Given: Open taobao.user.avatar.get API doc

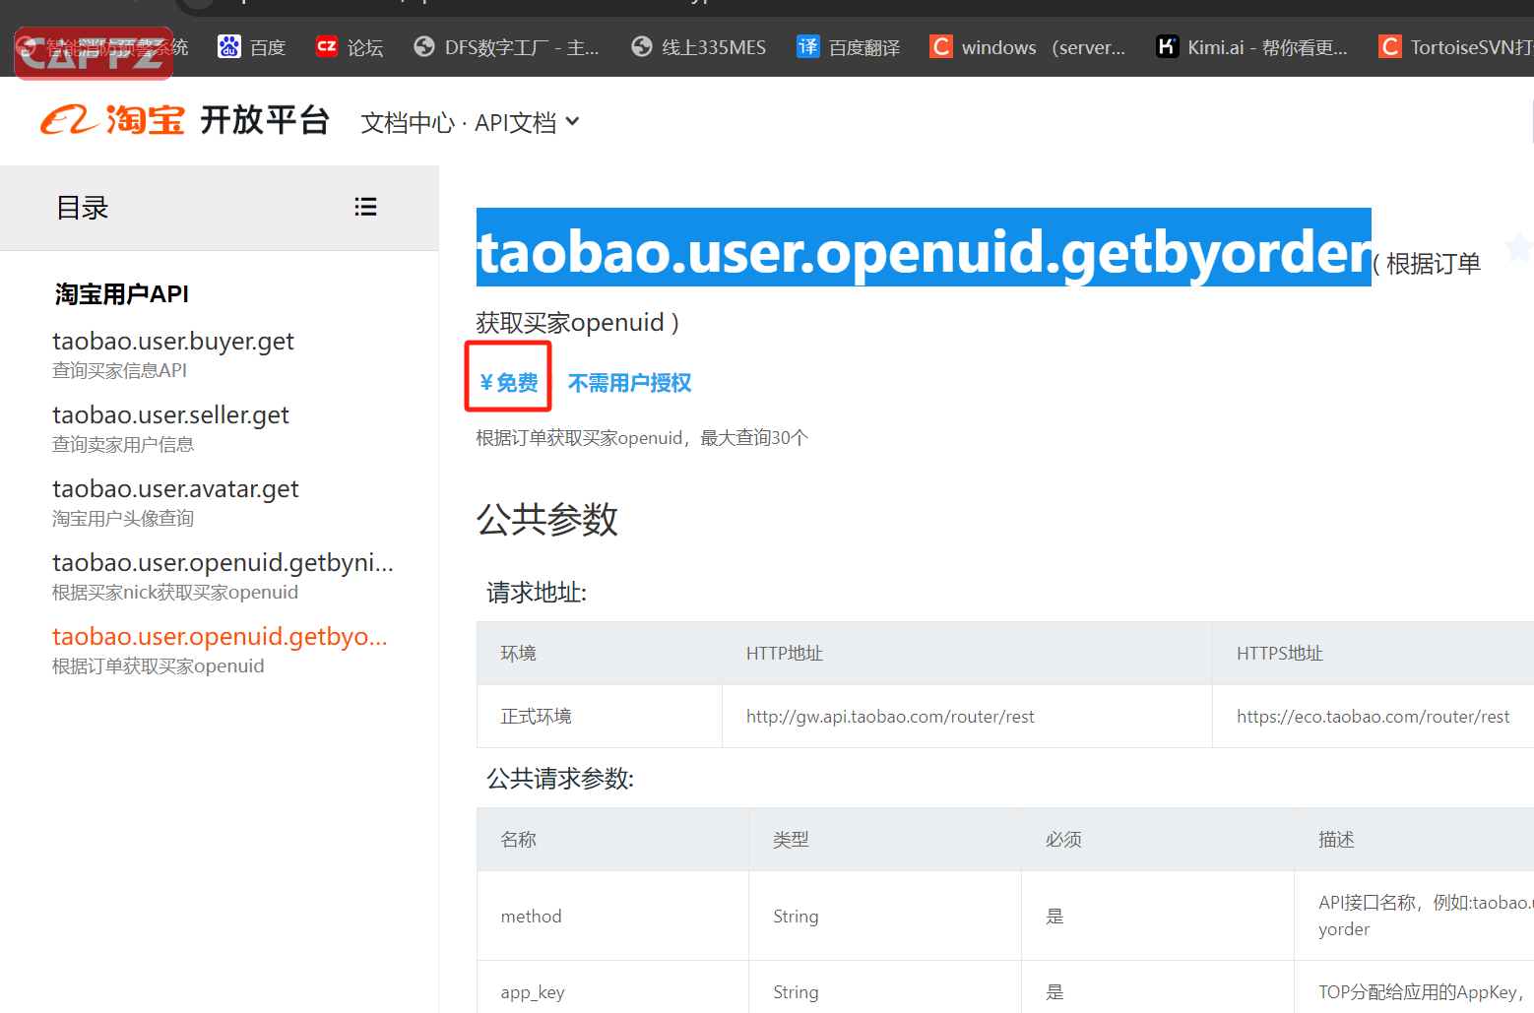Looking at the screenshot, I should [175, 489].
